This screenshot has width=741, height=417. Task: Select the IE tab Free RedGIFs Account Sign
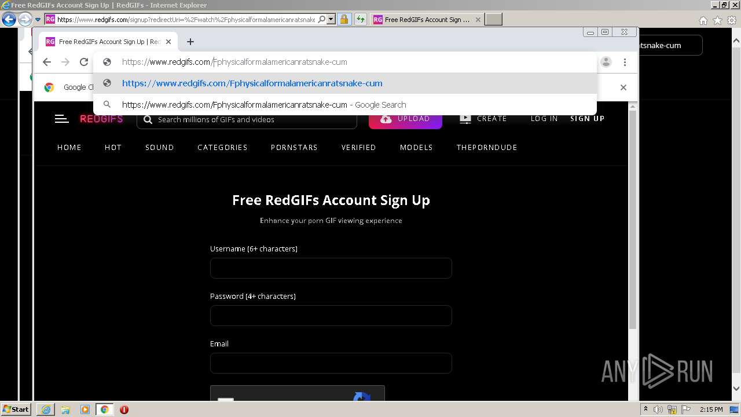coord(427,19)
